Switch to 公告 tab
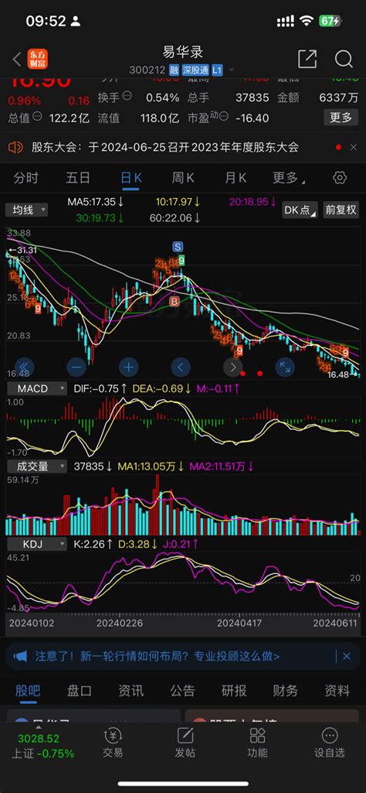 pyautogui.click(x=182, y=690)
